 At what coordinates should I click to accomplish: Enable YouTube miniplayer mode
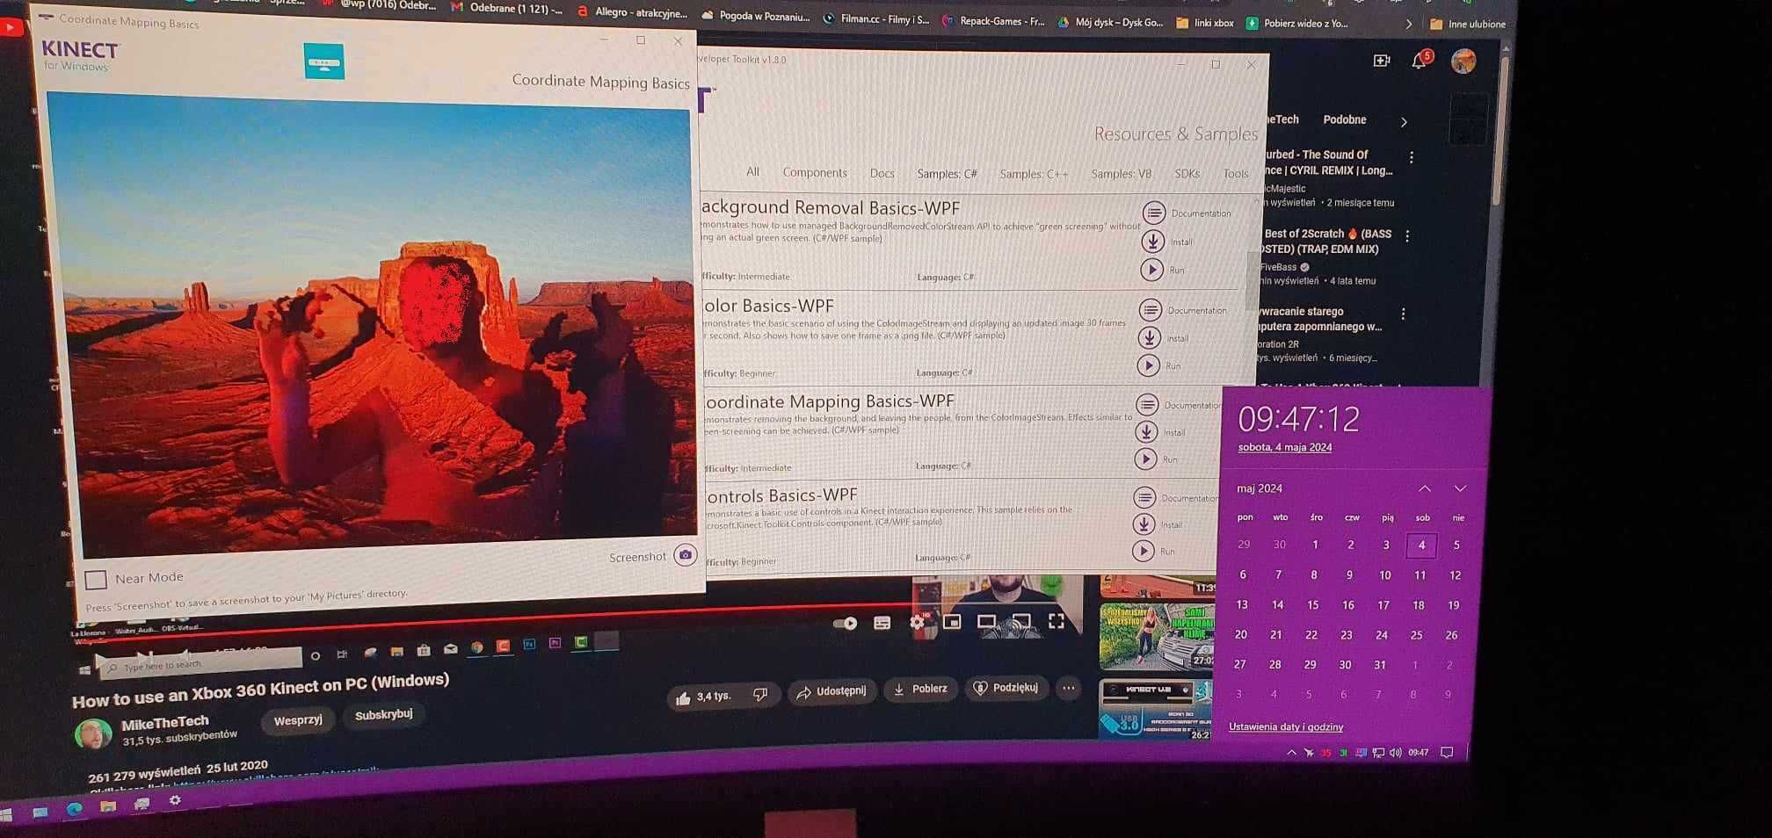coord(952,622)
